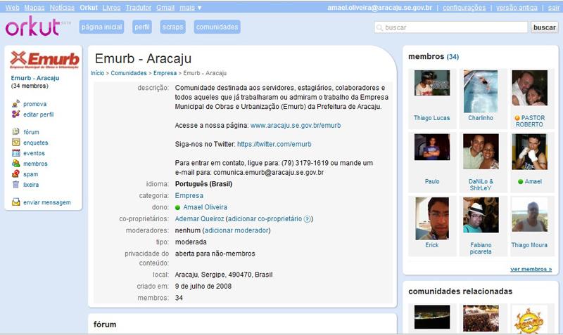
Task: Go to 'página inicial' tab
Action: [101, 27]
